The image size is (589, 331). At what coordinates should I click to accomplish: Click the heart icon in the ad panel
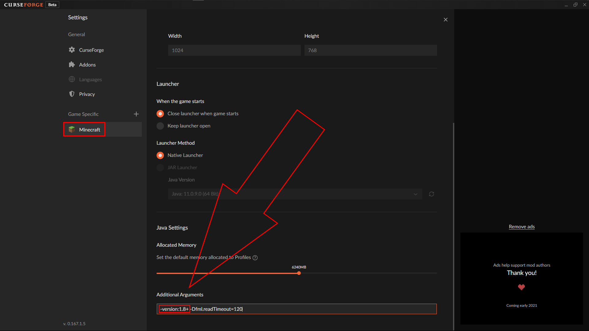pyautogui.click(x=521, y=287)
